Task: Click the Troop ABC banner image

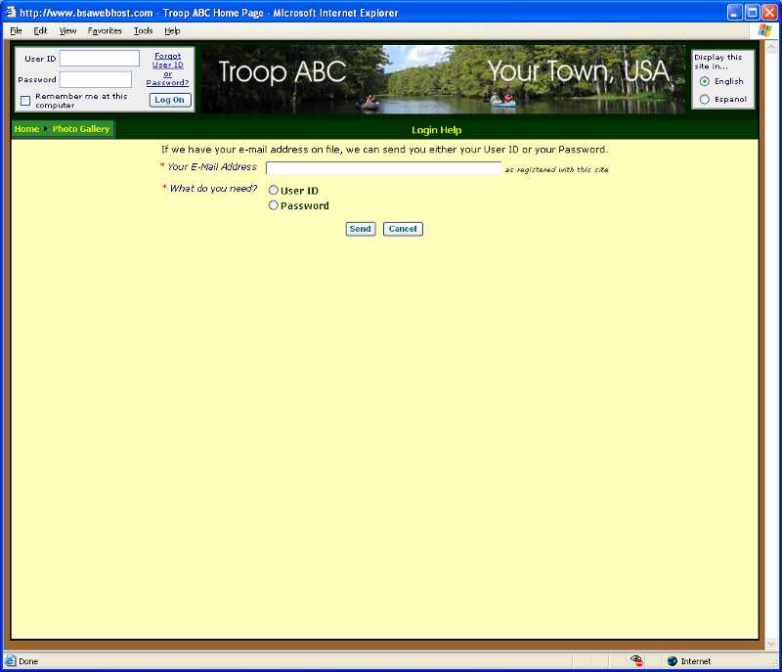Action: [x=444, y=80]
